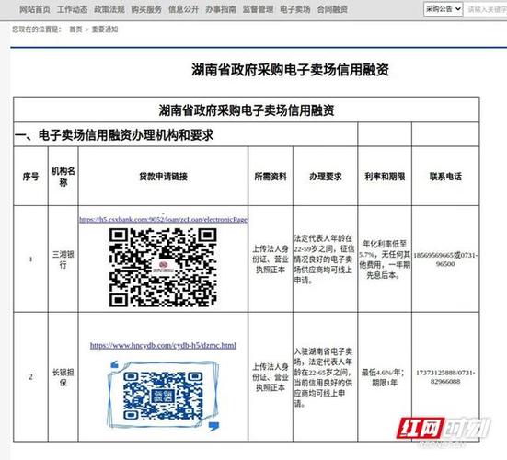The image size is (507, 460).
Task: Open the 网站首页 menu item
Action: pyautogui.click(x=35, y=9)
